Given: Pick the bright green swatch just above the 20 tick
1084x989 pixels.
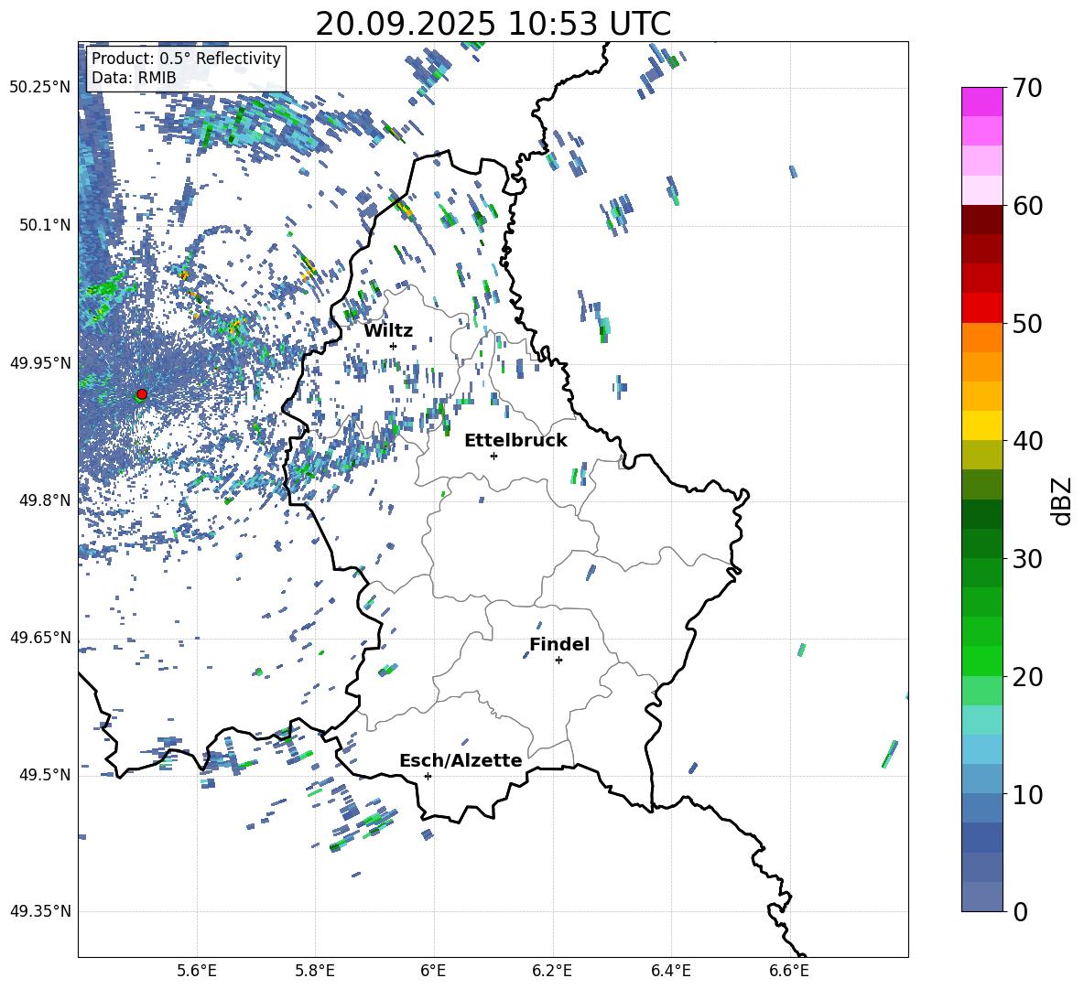Looking at the screenshot, I should [x=981, y=661].
